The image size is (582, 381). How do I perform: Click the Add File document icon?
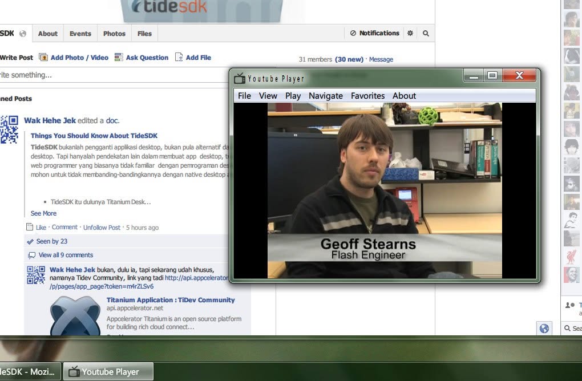[x=179, y=57]
